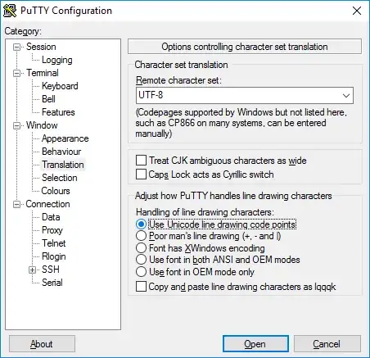
Task: Close the PuTTY Configuration window
Action: click(x=357, y=11)
